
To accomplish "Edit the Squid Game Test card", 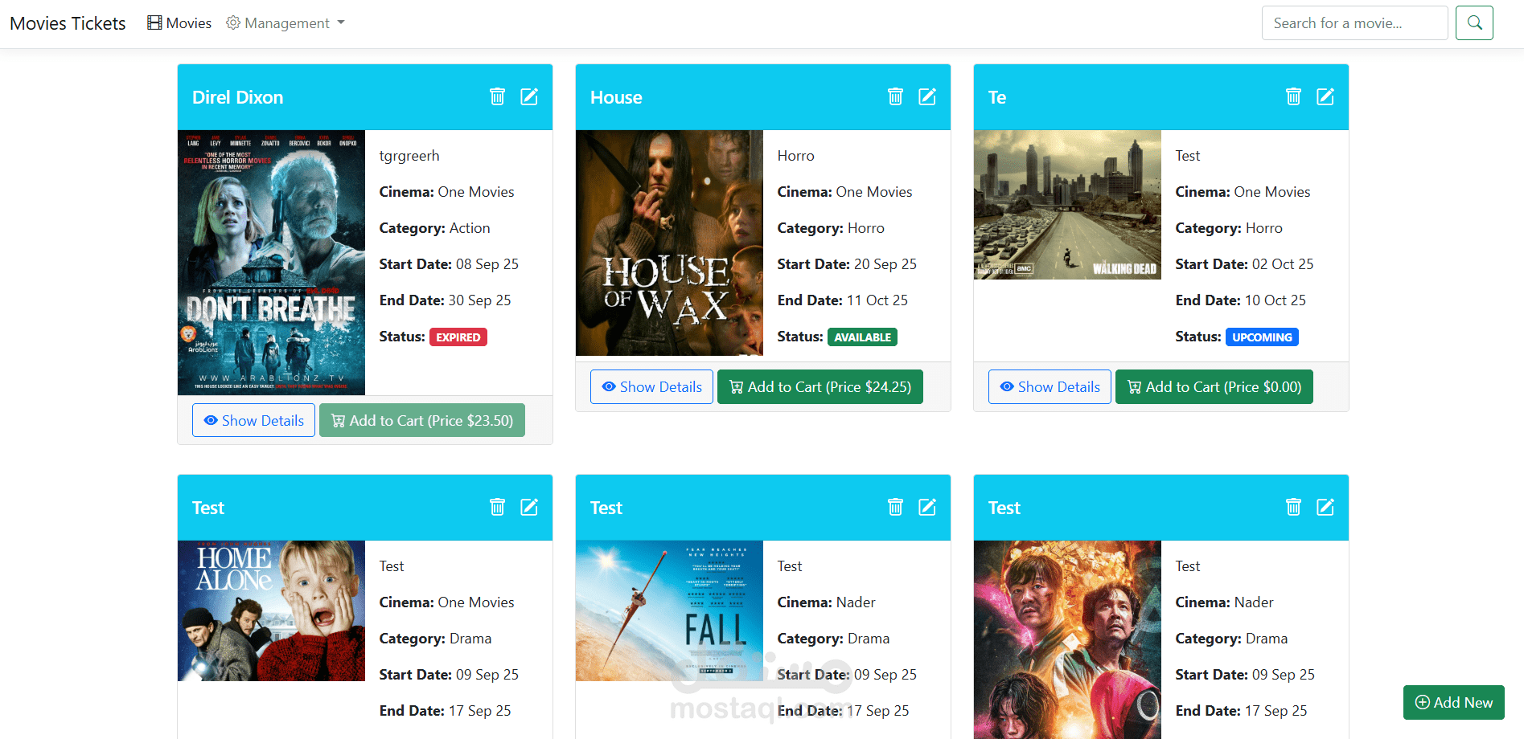I will (1325, 507).
